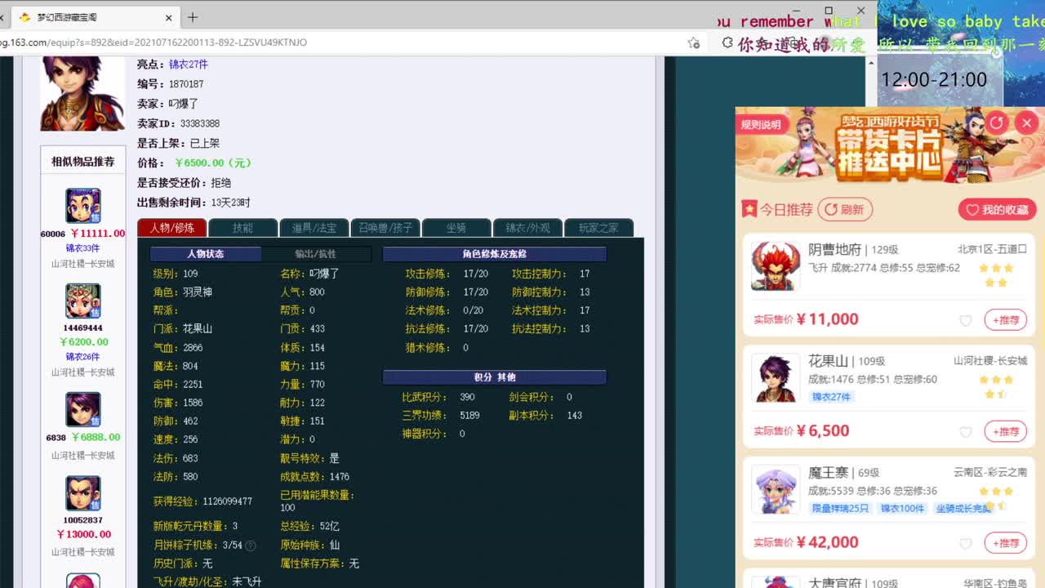Switch to the 技能 tab

click(242, 228)
